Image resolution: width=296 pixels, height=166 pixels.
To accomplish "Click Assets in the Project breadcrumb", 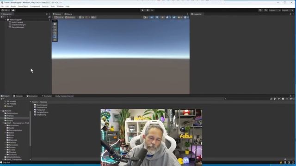I will (35, 102).
